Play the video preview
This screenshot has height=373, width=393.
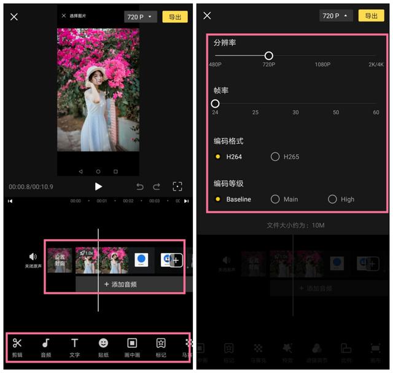[x=98, y=186]
